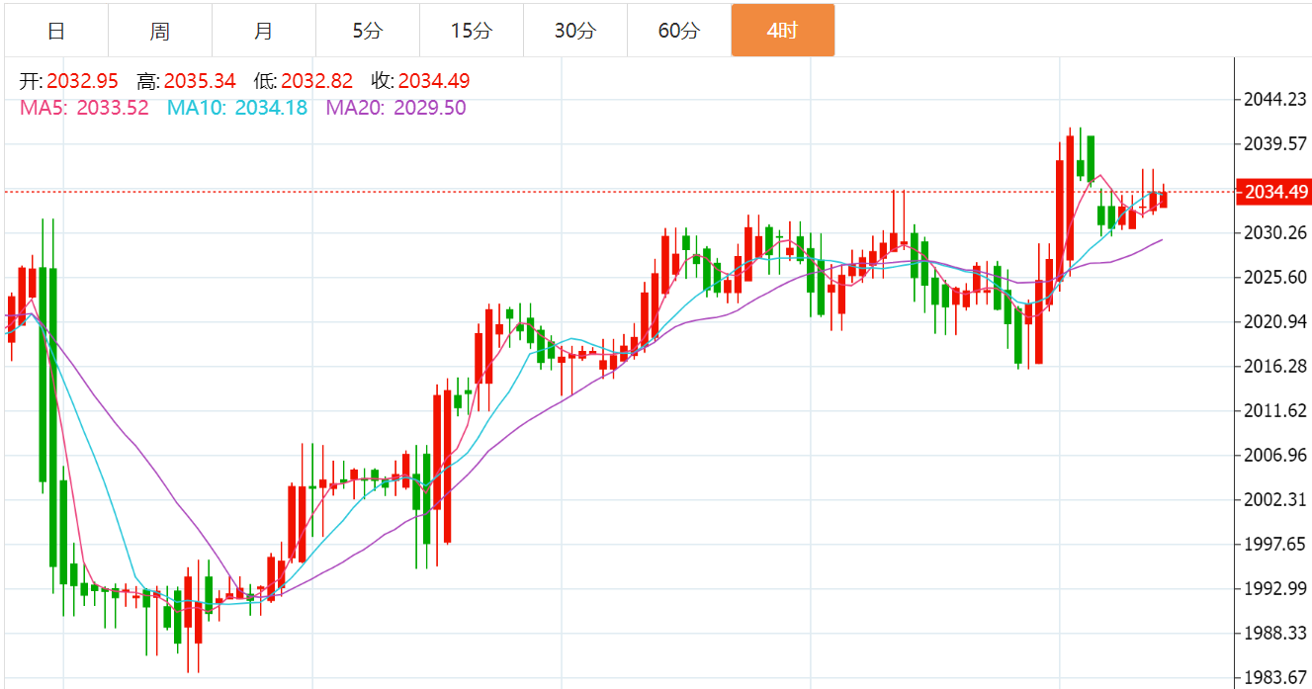This screenshot has height=689, width=1312.
Task: Click the 1983.67 price axis label
Action: coord(1275,678)
